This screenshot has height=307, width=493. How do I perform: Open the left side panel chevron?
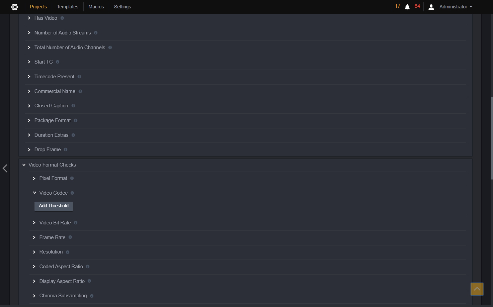coord(5,168)
